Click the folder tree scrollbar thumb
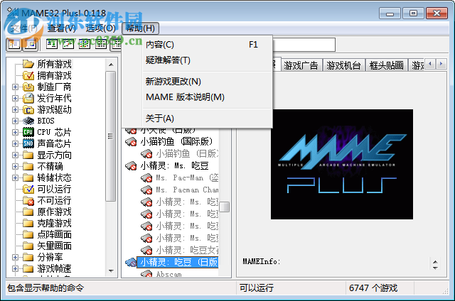 coord(111,136)
